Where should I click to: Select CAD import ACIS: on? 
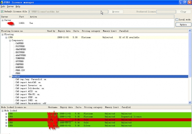tap(26, 91)
